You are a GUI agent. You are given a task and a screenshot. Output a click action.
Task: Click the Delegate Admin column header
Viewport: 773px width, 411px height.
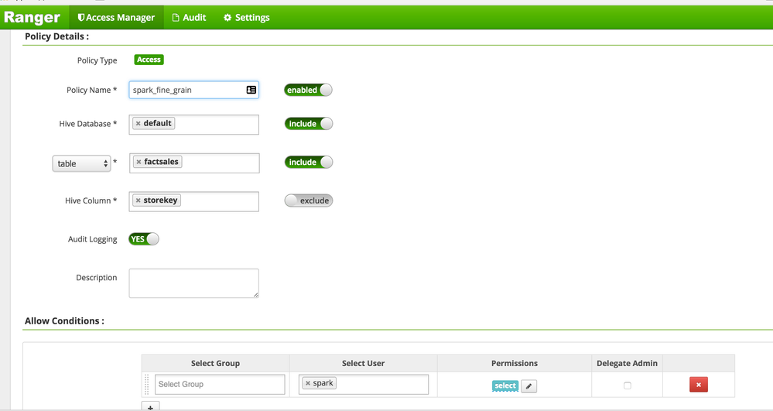pos(627,363)
